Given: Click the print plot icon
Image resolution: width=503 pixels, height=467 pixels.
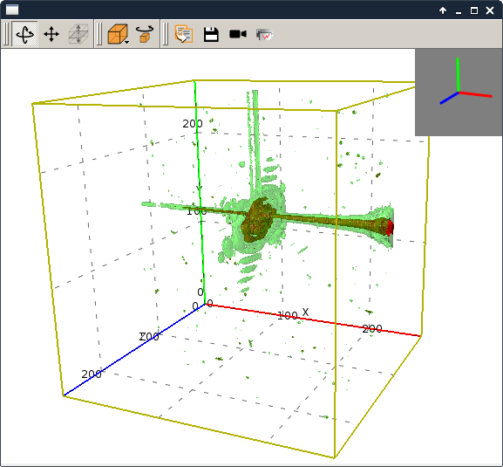Looking at the screenshot, I should (x=265, y=34).
